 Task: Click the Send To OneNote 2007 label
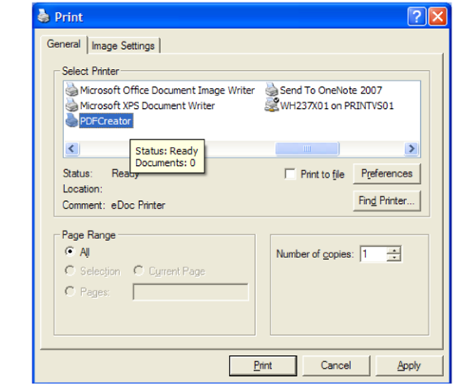point(331,90)
